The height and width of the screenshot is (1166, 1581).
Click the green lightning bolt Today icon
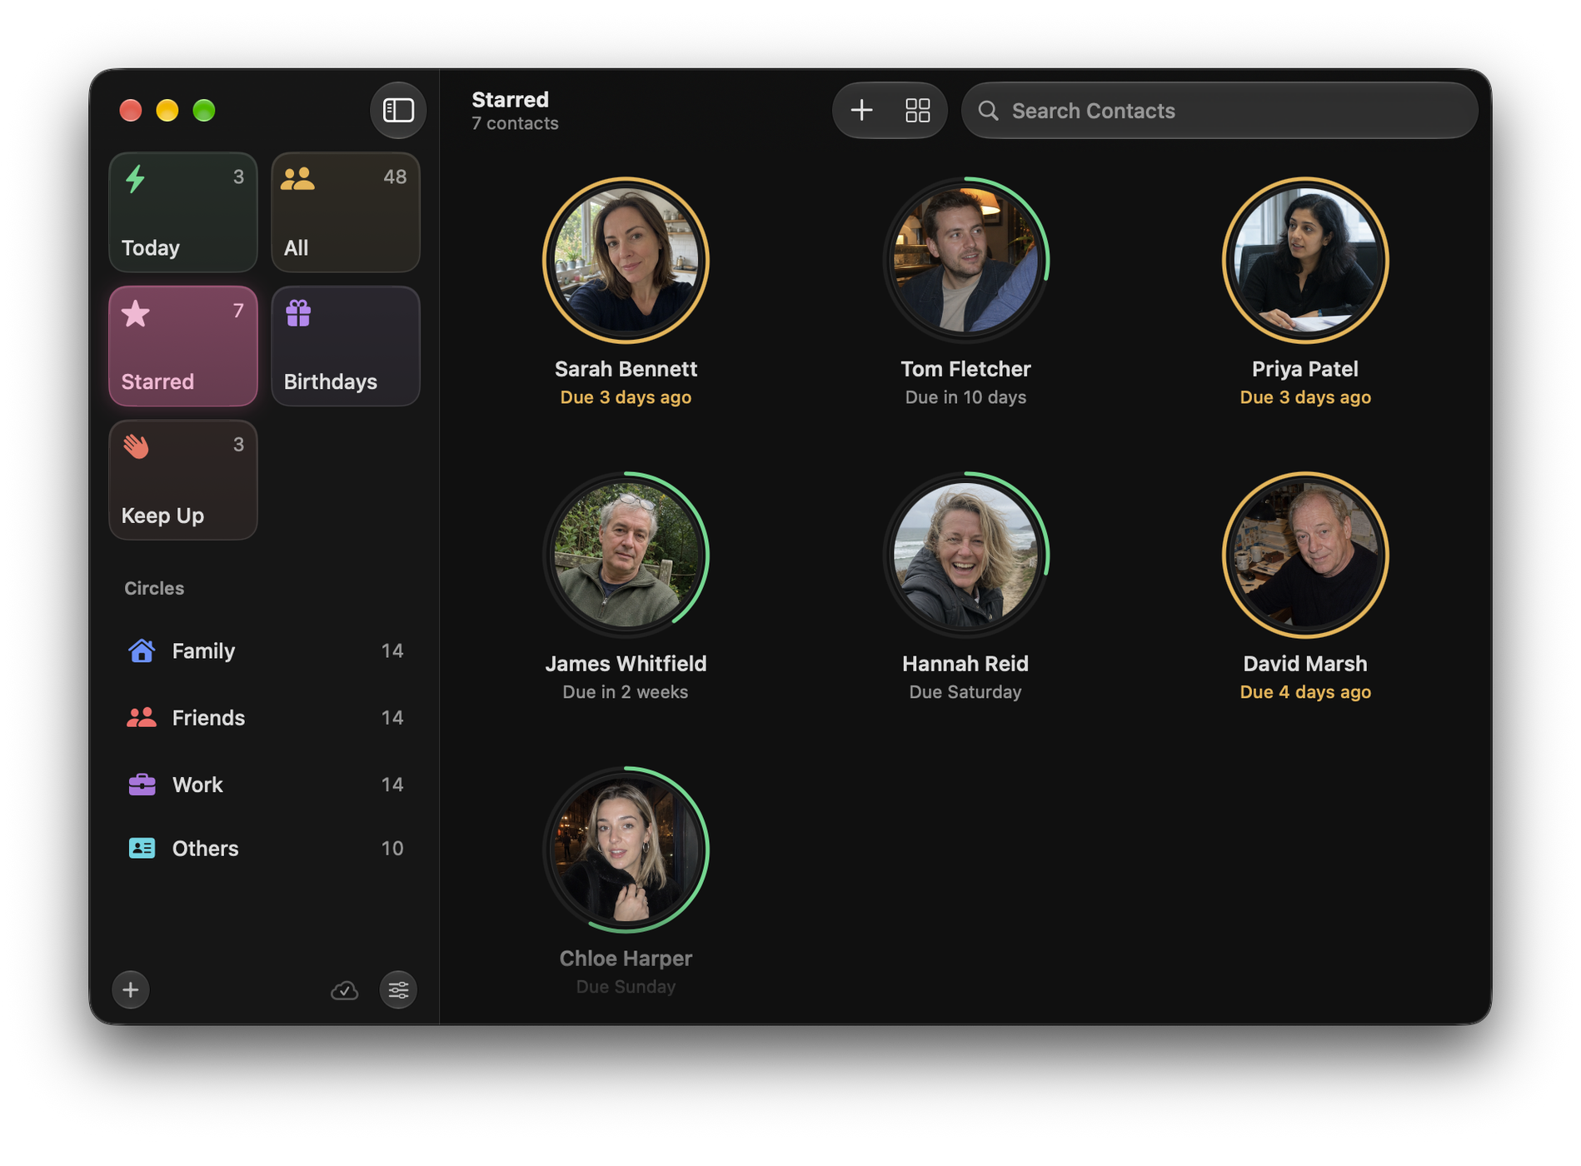135,178
